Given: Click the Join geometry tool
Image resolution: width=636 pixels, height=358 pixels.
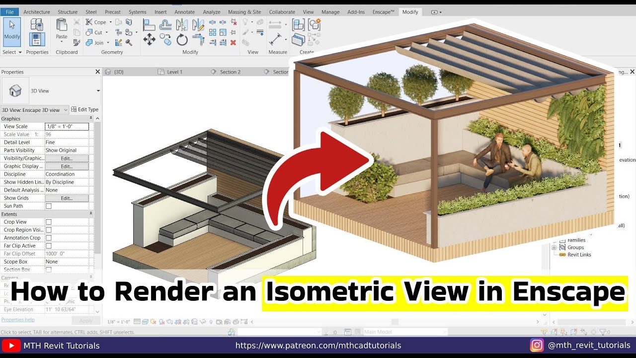Looking at the screenshot, I should click(95, 43).
